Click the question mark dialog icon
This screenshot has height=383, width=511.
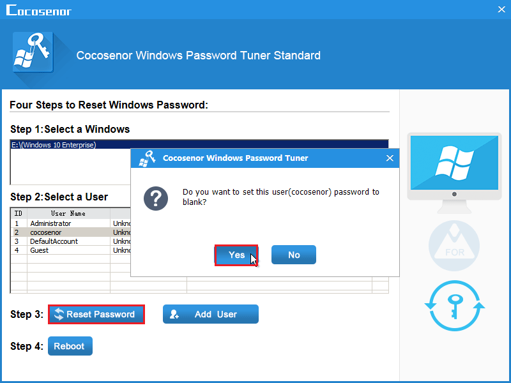(156, 199)
